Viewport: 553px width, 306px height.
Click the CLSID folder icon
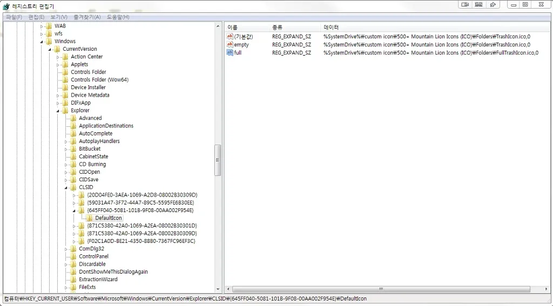(73, 187)
